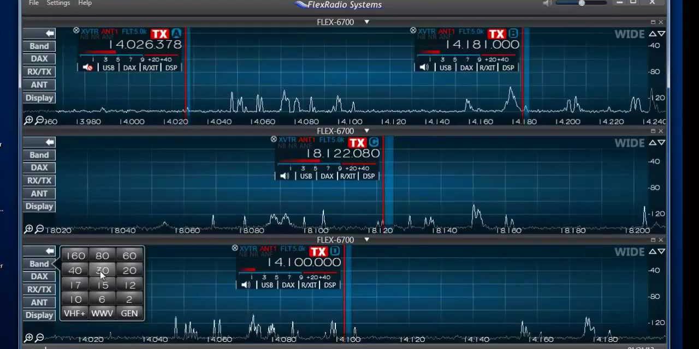699x349 pixels.
Task: Open DAX options in top panadapter sidebar
Action: point(39,59)
